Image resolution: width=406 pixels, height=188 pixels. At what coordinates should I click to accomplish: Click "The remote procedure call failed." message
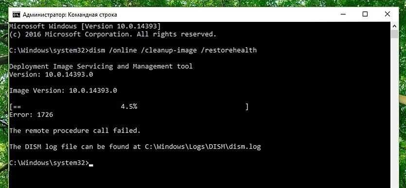coord(75,131)
